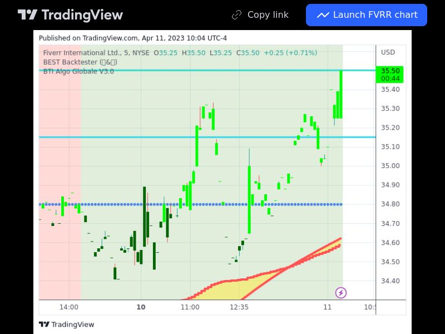Select the date label 10 on time axis

(141, 307)
